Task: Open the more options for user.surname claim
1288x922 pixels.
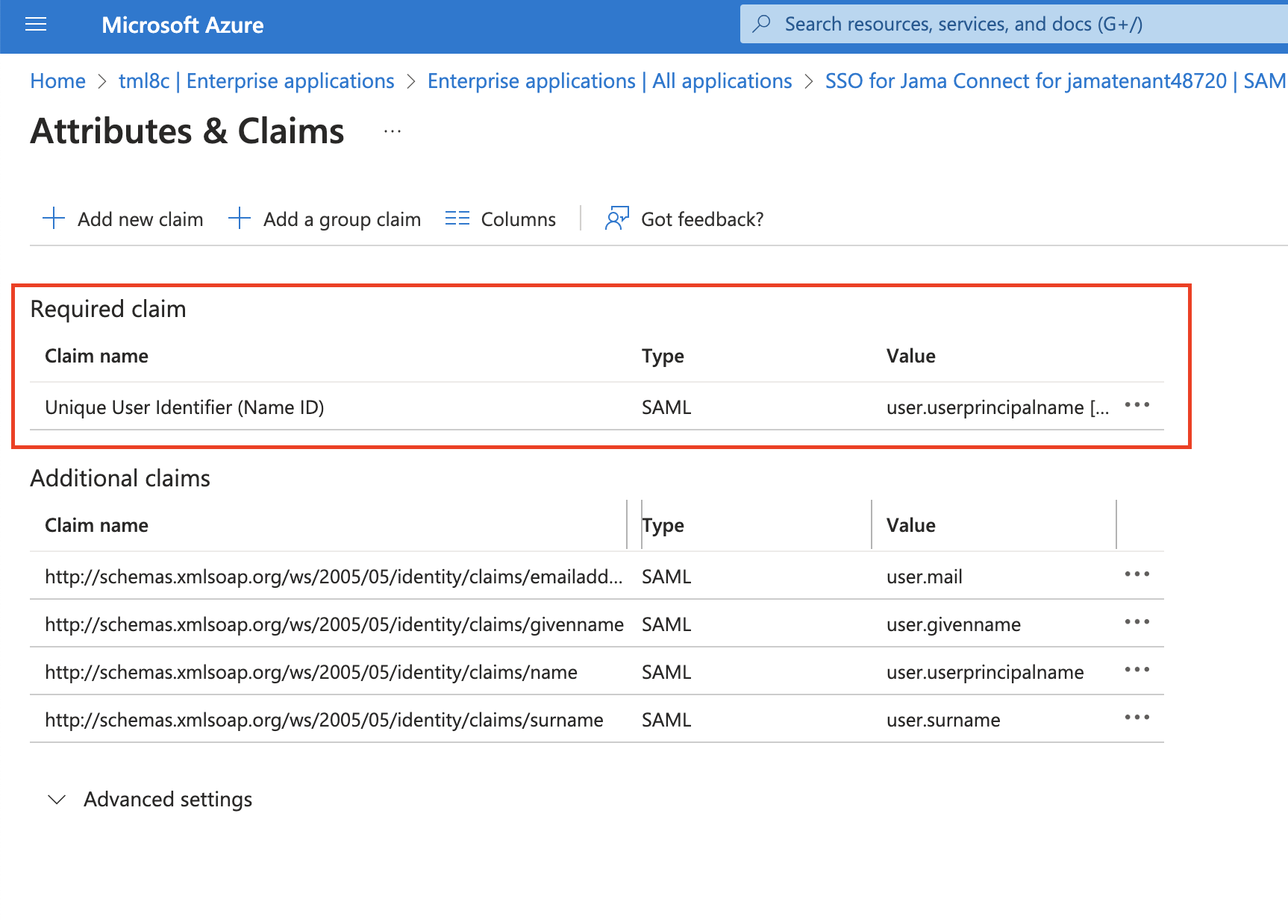Action: [1137, 718]
